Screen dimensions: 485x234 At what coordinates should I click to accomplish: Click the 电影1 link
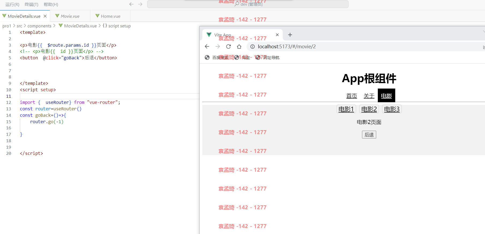(x=346, y=109)
